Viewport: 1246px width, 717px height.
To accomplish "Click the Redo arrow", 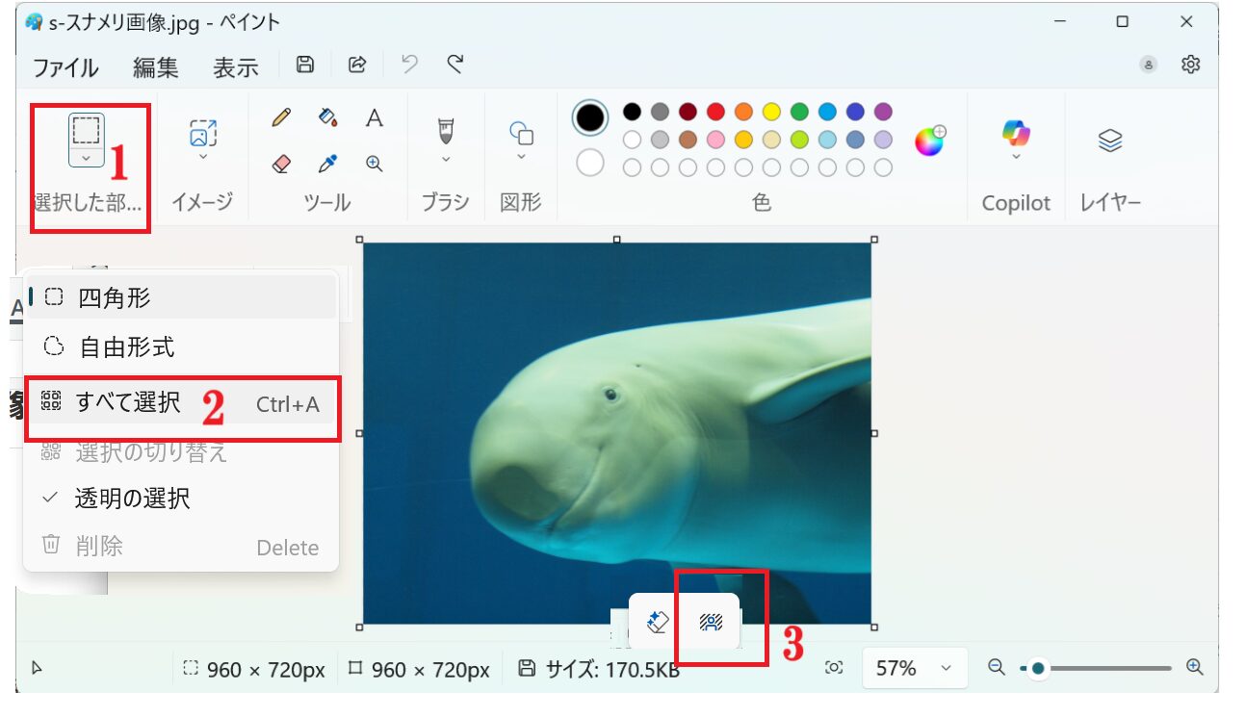I will point(455,64).
